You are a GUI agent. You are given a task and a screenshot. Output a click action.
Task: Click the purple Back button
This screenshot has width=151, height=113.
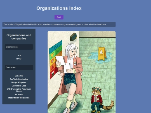click(x=59, y=17)
